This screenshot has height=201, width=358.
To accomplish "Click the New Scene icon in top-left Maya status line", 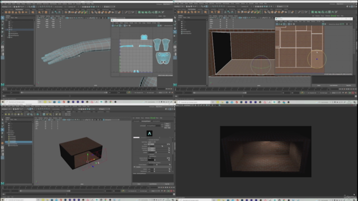I will pyautogui.click(x=14, y=7).
